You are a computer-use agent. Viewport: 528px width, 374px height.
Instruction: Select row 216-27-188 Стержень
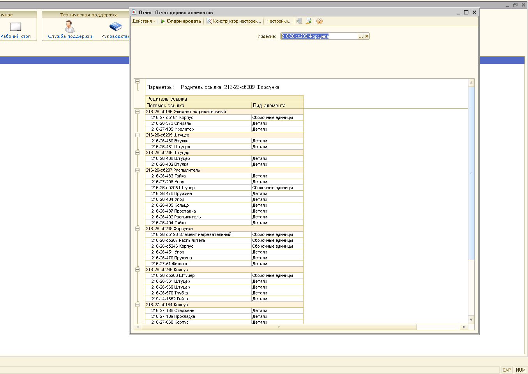coord(224,310)
